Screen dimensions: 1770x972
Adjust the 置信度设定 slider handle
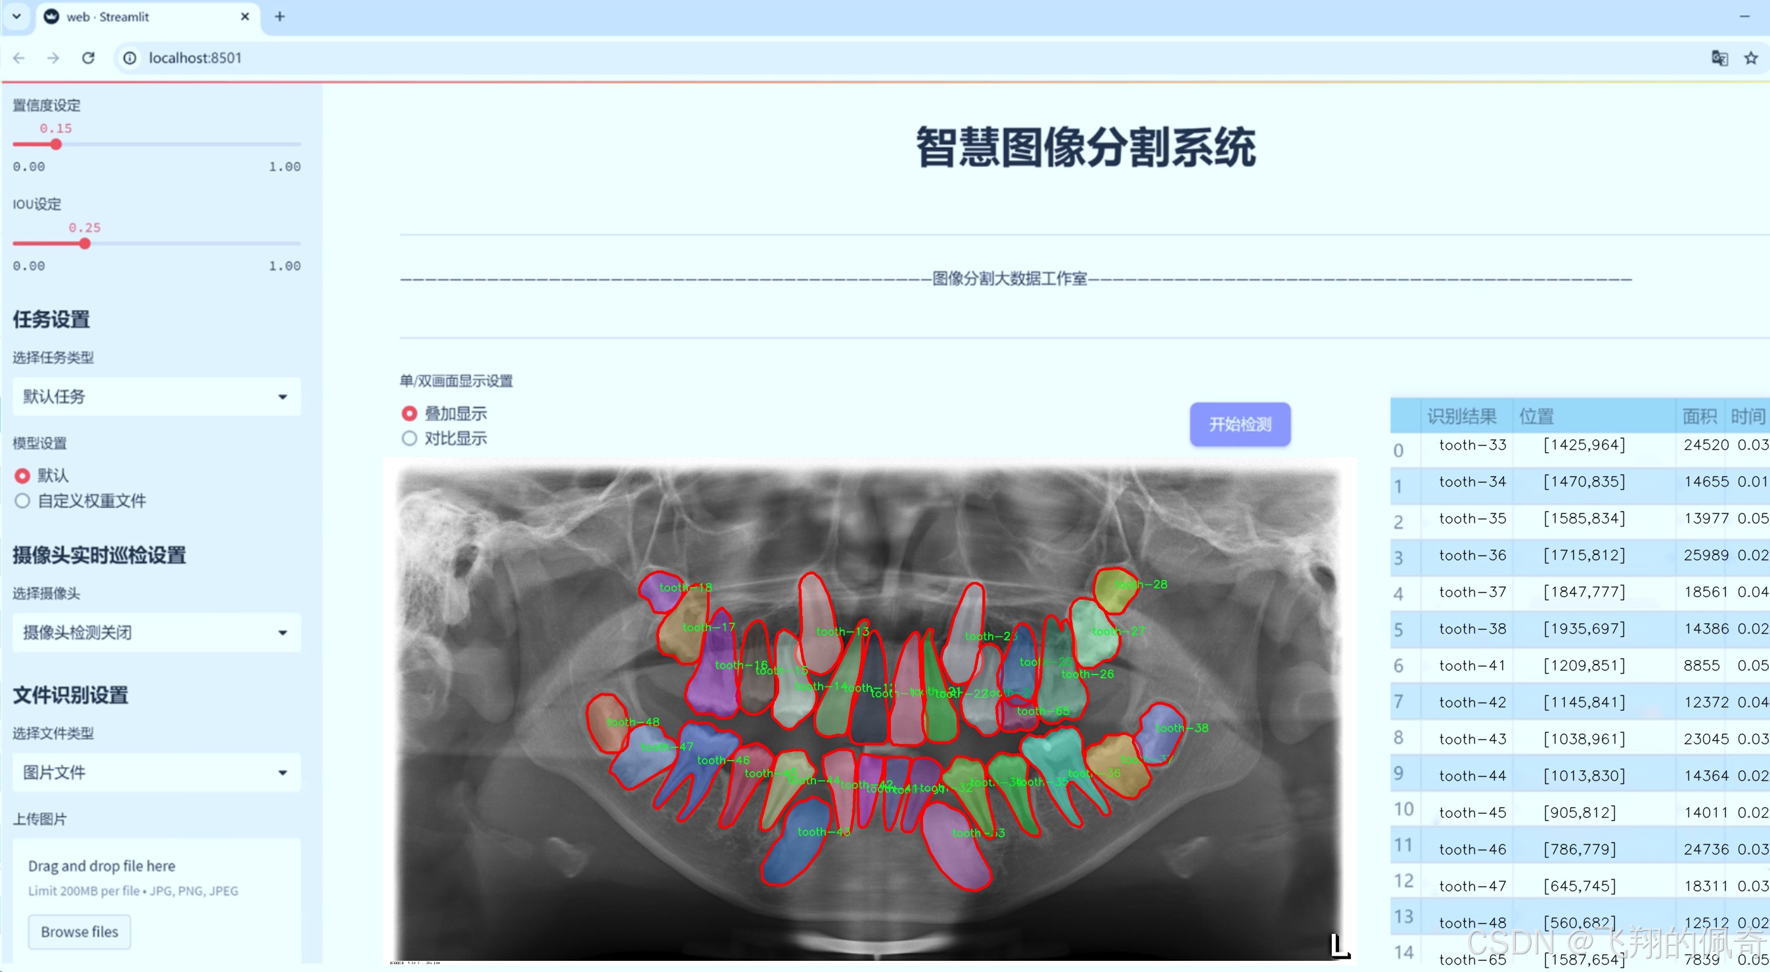(57, 144)
